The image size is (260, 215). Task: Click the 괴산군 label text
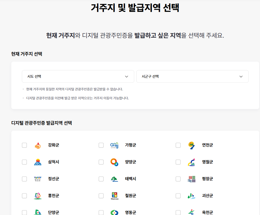[208, 196]
